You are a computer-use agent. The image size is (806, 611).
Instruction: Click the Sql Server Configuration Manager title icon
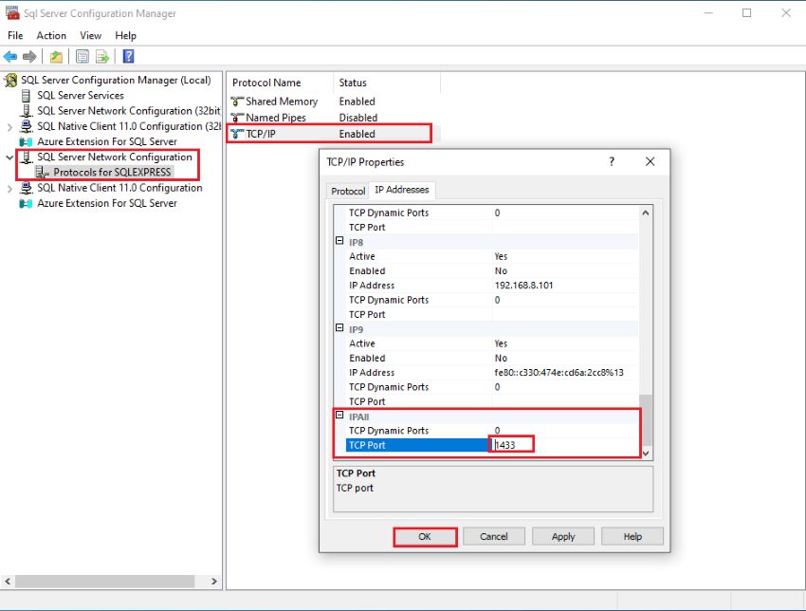[x=12, y=13]
